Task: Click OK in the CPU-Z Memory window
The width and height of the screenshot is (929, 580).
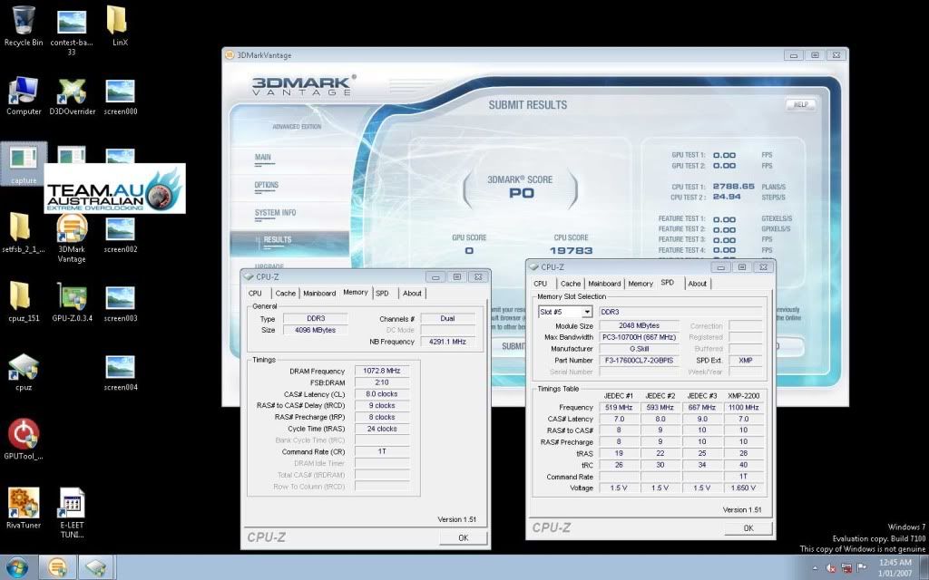Action: click(464, 538)
